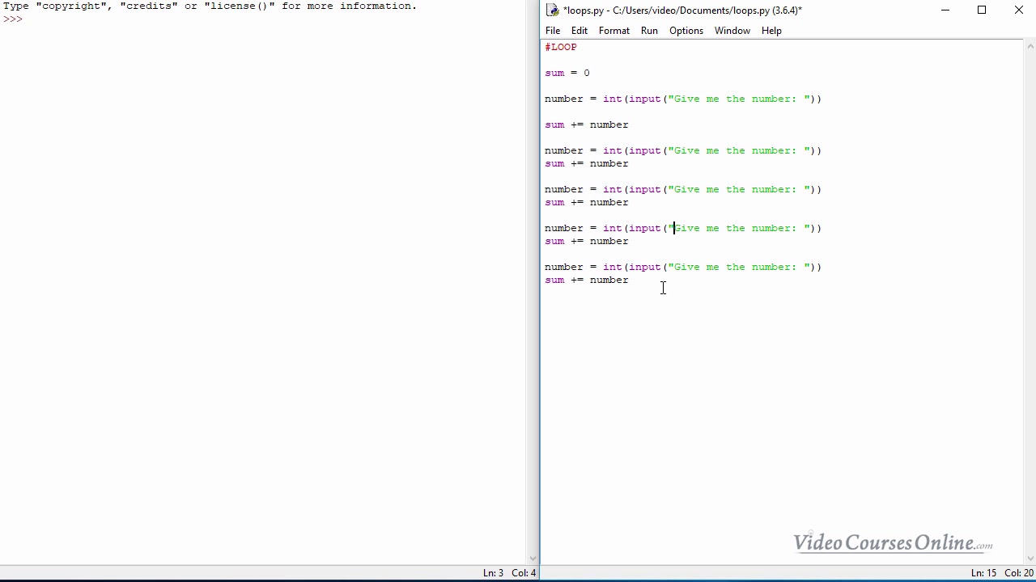Click the last 'sum += number' line
The width and height of the screenshot is (1036, 582).
[587, 280]
